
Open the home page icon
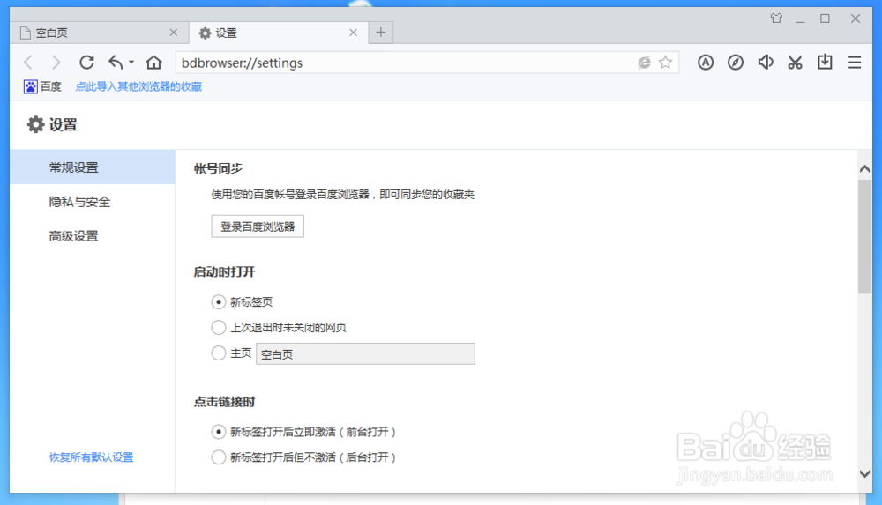point(153,63)
